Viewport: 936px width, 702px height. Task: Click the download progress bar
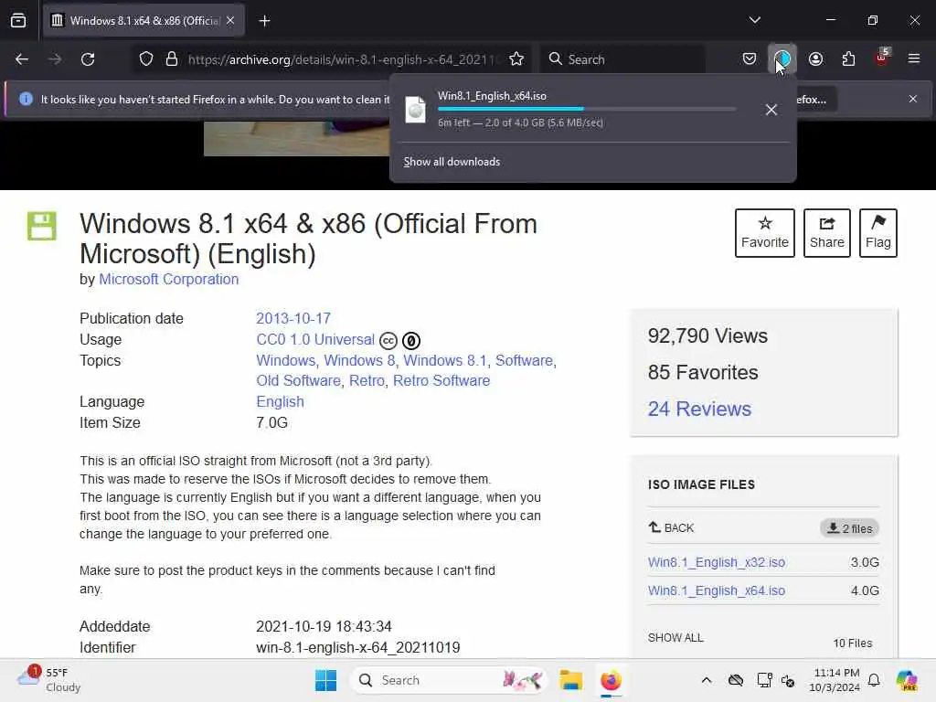pyautogui.click(x=586, y=109)
